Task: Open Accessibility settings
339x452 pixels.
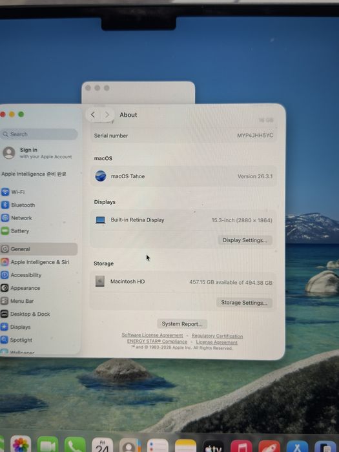Action: (x=21, y=275)
